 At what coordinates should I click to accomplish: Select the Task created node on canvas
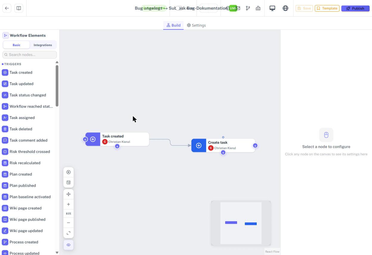[117, 139]
